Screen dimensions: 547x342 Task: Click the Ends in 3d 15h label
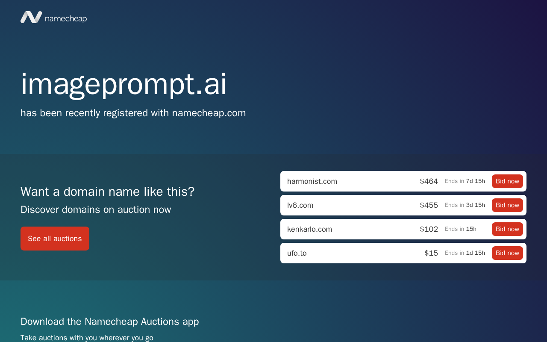click(x=465, y=205)
